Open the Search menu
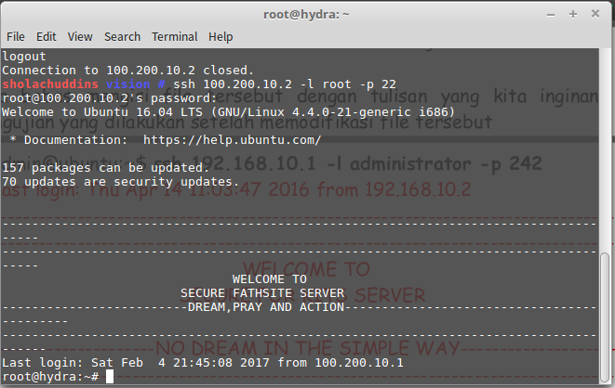 pos(123,37)
